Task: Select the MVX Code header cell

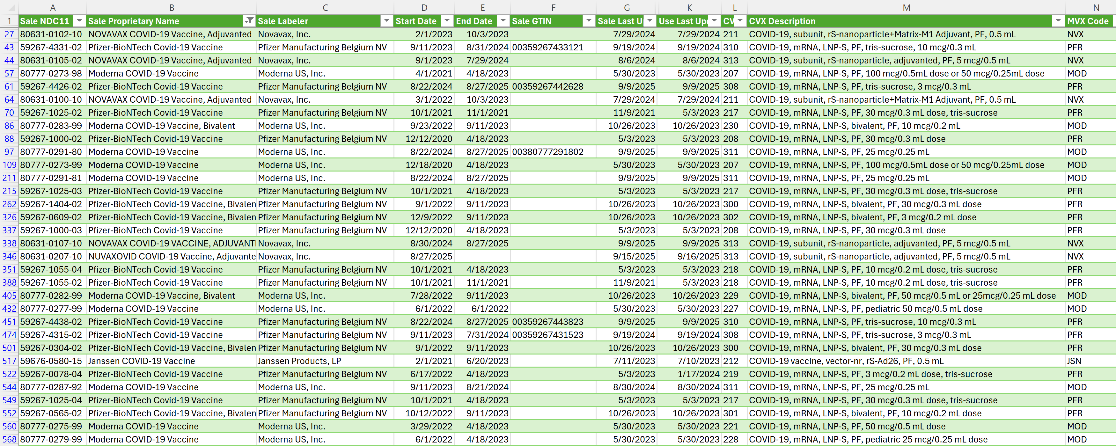Action: pos(1087,21)
